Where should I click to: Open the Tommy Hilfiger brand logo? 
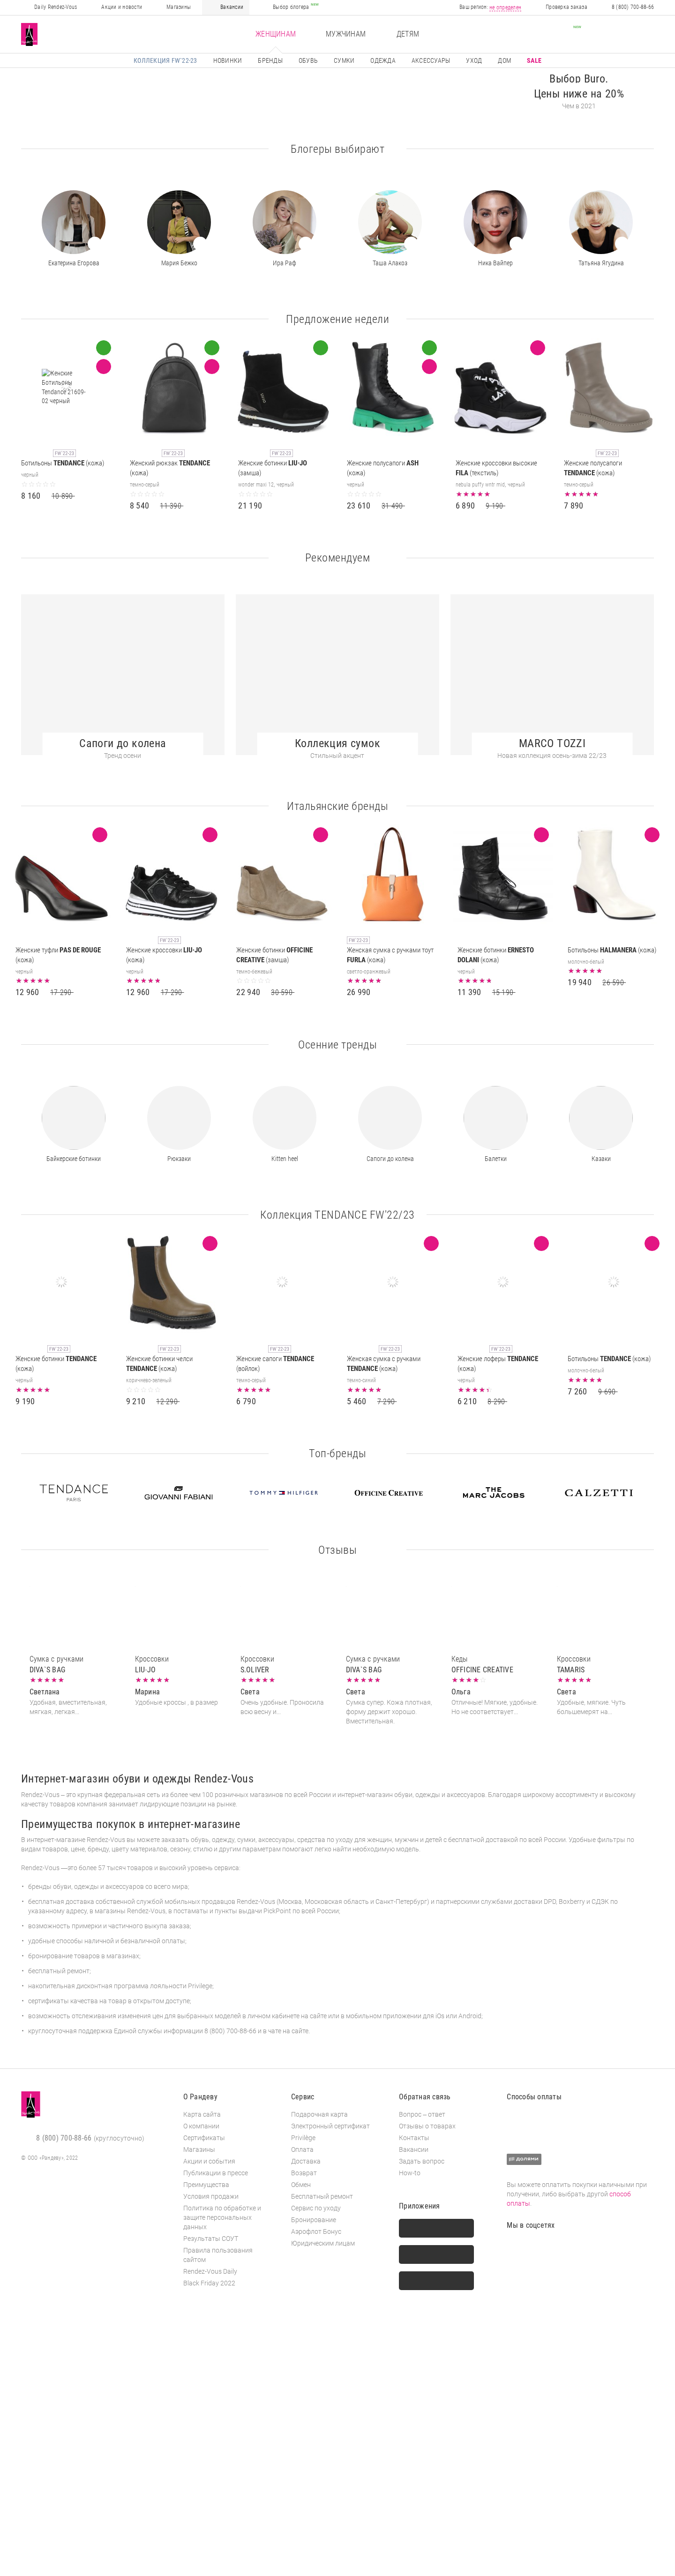(284, 1492)
